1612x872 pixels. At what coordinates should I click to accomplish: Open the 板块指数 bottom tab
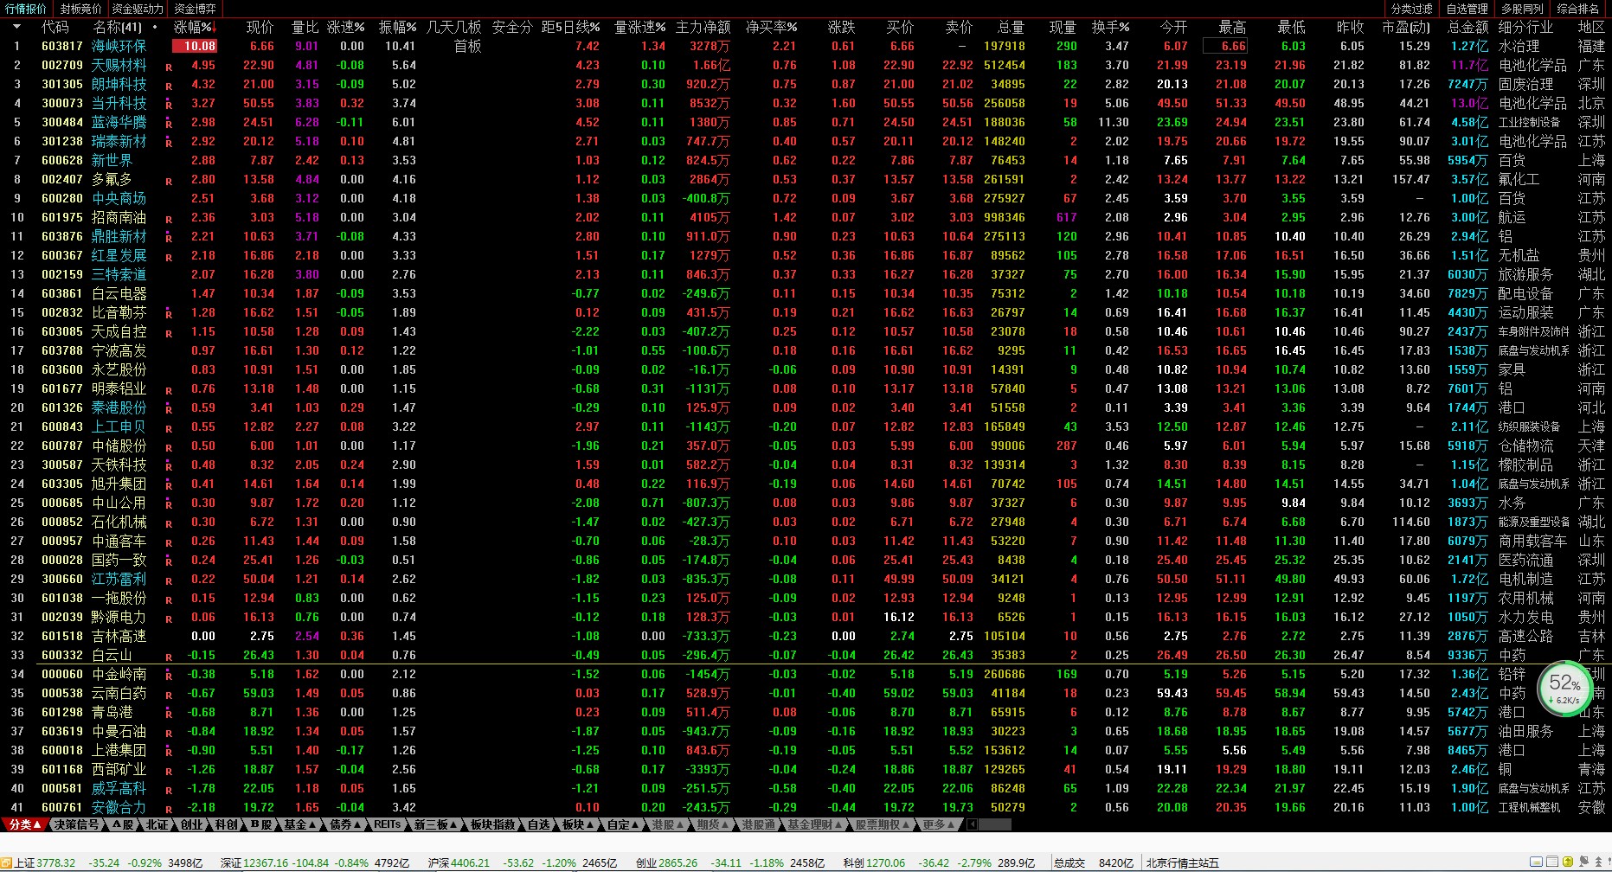point(492,824)
